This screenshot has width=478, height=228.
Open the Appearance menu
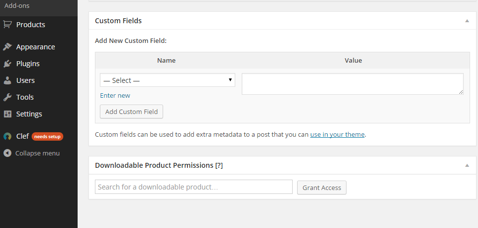[x=35, y=47]
